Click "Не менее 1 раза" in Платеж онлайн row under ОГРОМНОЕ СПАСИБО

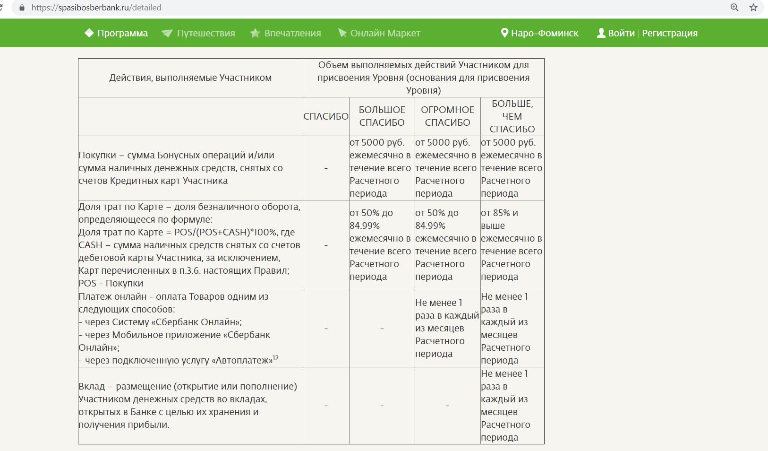pyautogui.click(x=447, y=329)
